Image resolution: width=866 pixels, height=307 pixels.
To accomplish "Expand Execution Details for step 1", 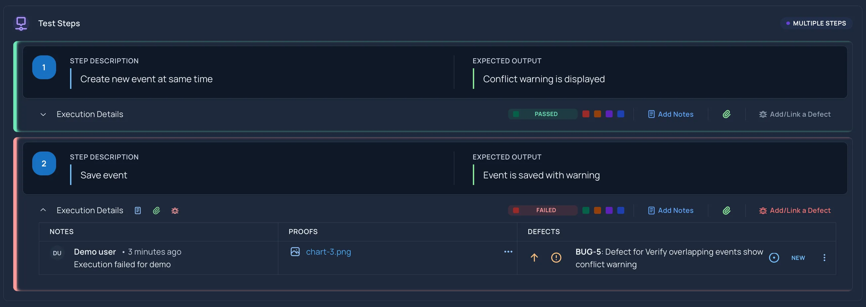I will pos(43,114).
